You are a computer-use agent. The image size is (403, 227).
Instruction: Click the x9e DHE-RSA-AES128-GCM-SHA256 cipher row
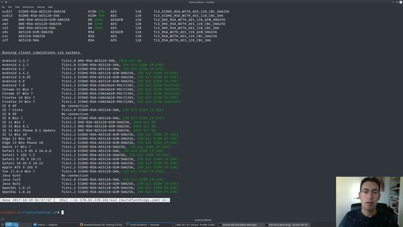(x=113, y=20)
